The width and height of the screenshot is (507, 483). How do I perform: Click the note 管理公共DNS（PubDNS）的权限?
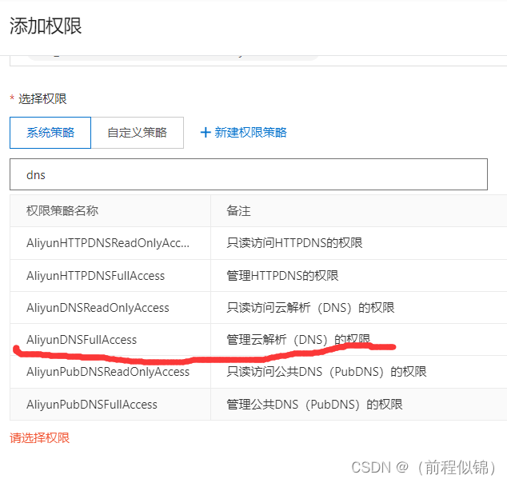pyautogui.click(x=314, y=405)
